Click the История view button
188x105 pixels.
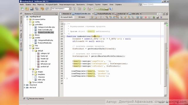pos(82,17)
